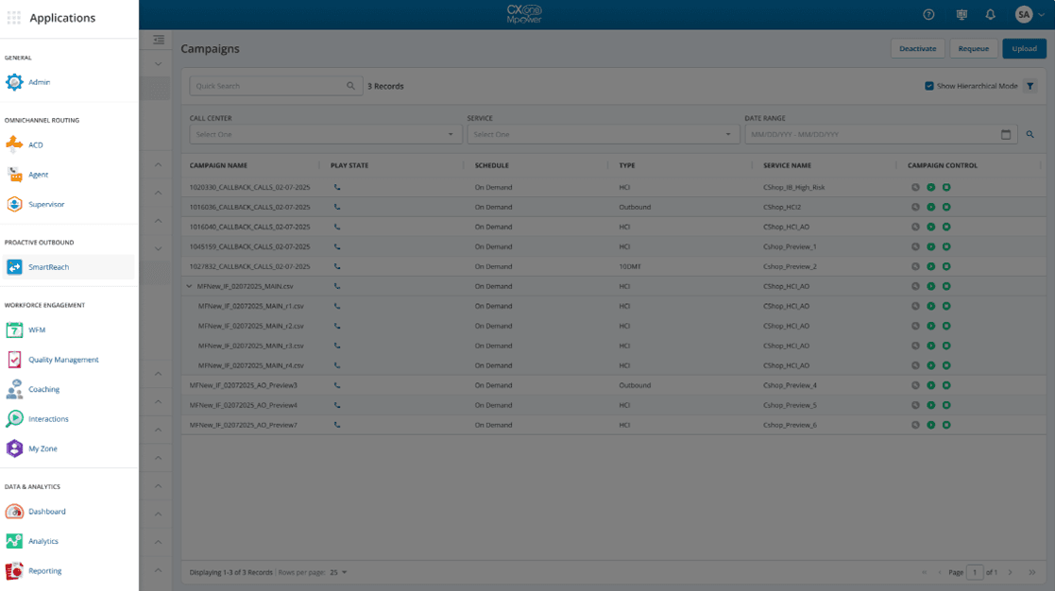Select SmartReach in Proactive Outbound
Image resolution: width=1055 pixels, height=591 pixels.
point(68,267)
